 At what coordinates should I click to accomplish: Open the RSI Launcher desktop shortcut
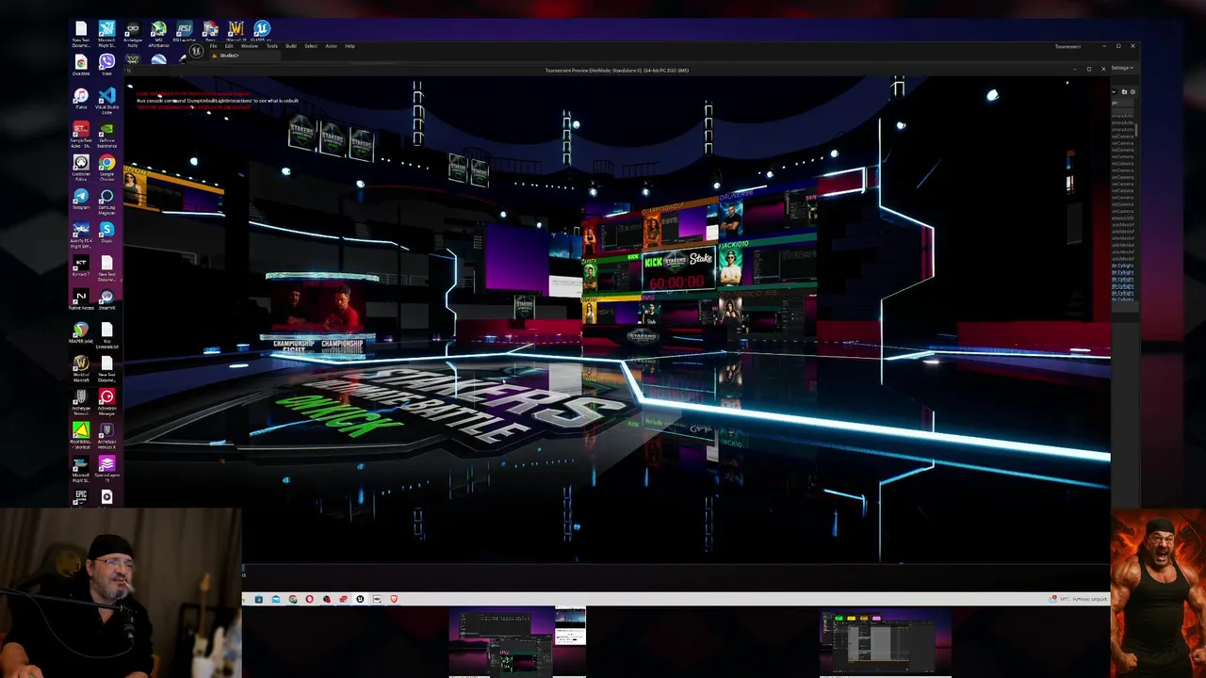184,30
